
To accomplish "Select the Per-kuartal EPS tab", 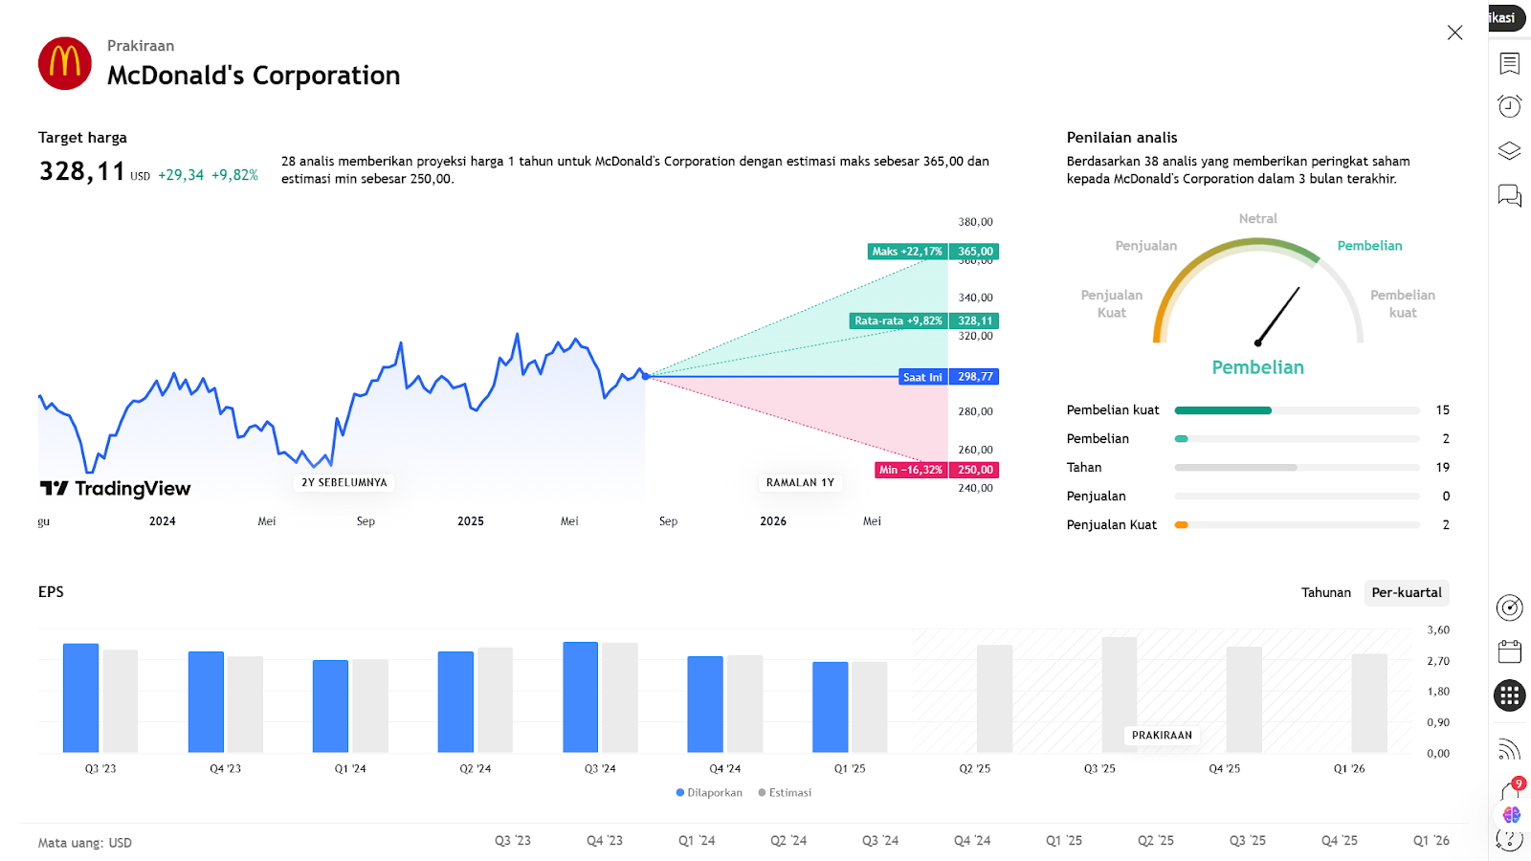I will (1406, 593).
